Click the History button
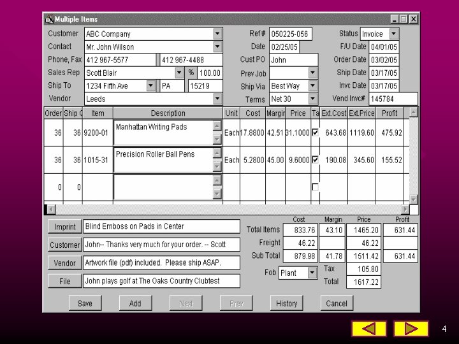This screenshot has height=344, width=459. (287, 303)
